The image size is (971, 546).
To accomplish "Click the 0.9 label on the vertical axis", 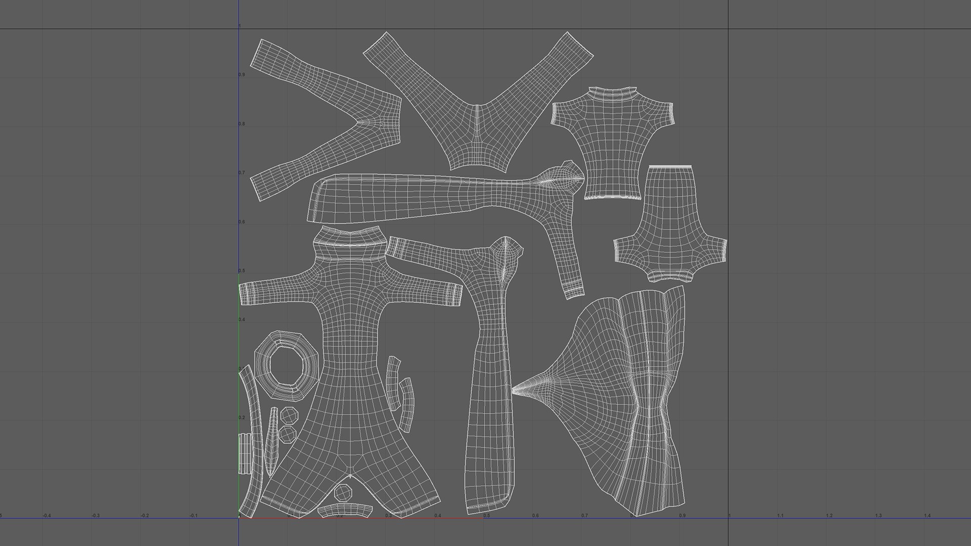I will tap(242, 75).
